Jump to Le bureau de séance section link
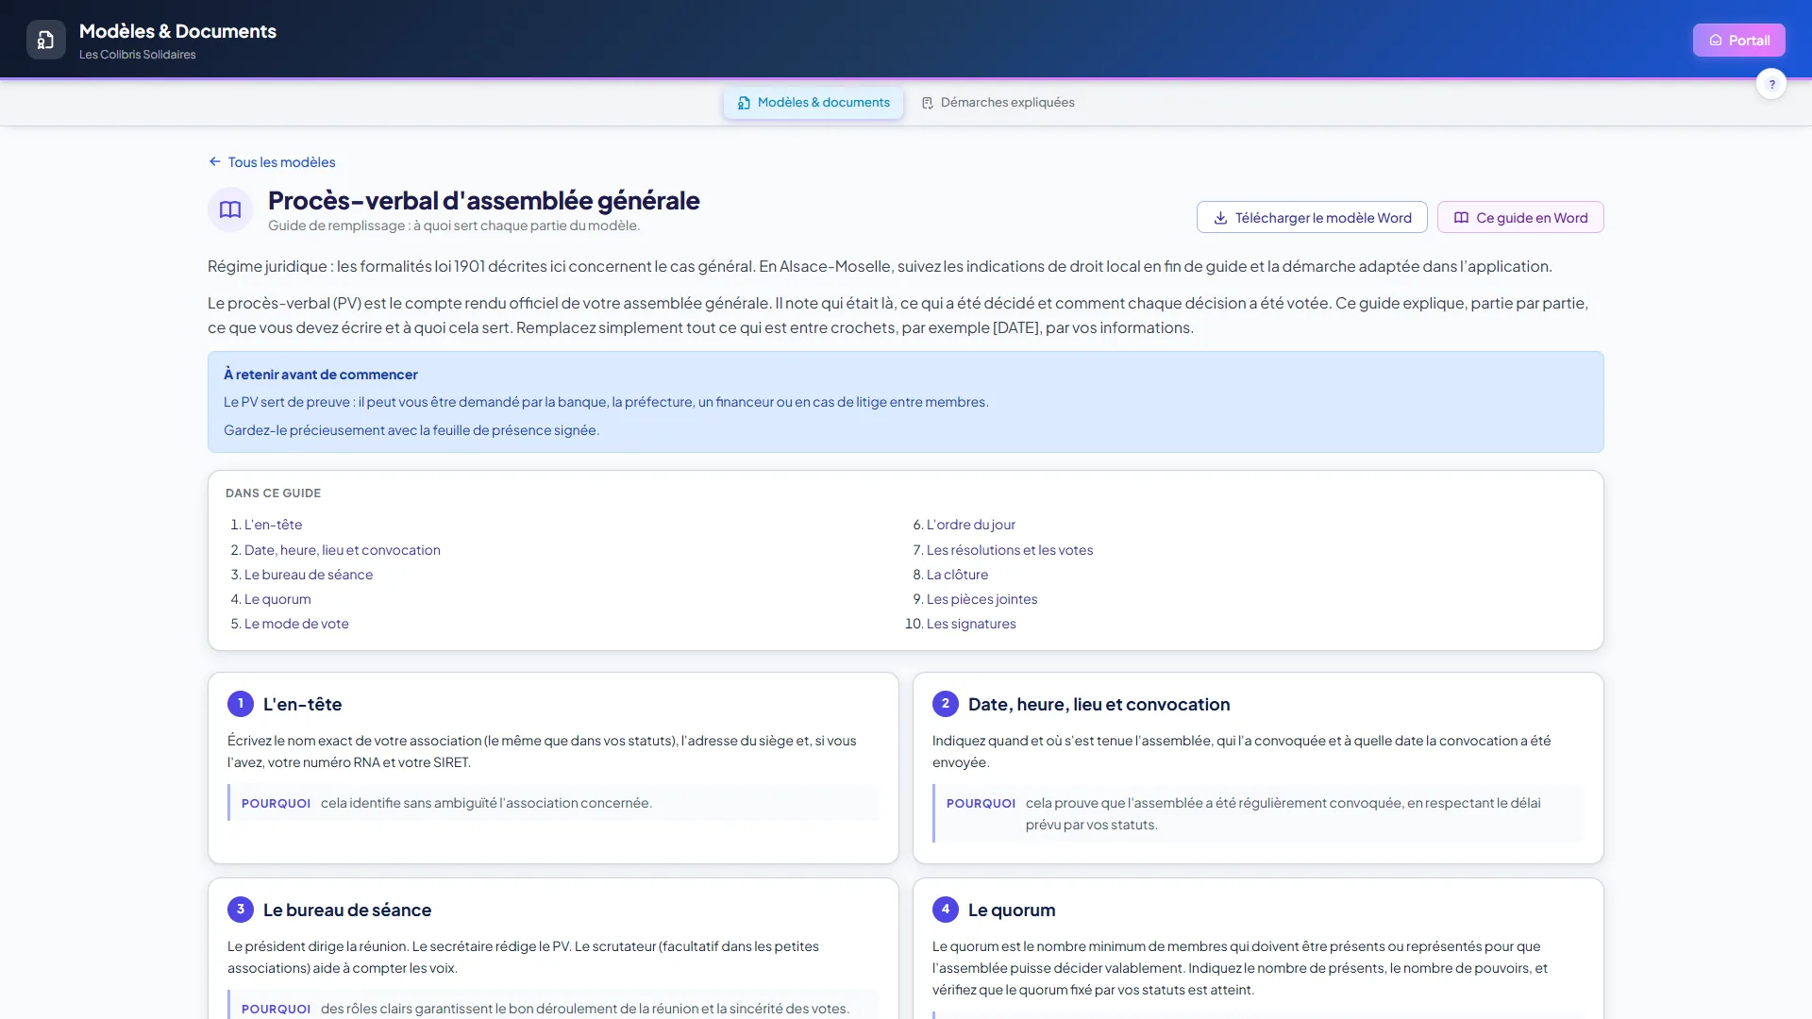Viewport: 1812px width, 1019px height. [x=309, y=575]
